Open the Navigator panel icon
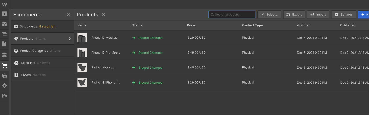The image size is (369, 115). [4, 34]
